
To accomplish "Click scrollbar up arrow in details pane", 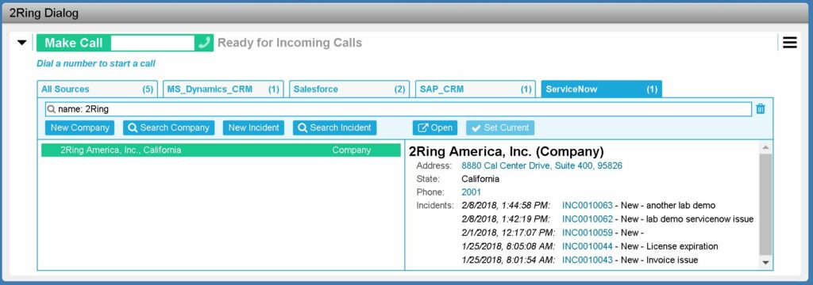I will click(x=765, y=148).
